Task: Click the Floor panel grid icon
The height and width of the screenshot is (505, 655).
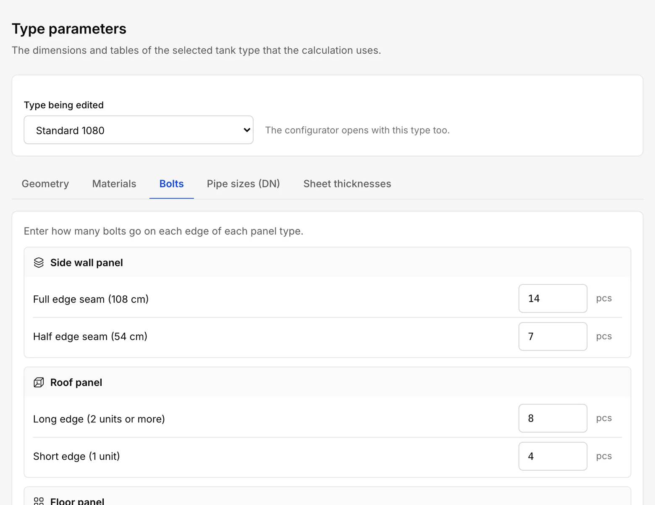Action: click(39, 501)
